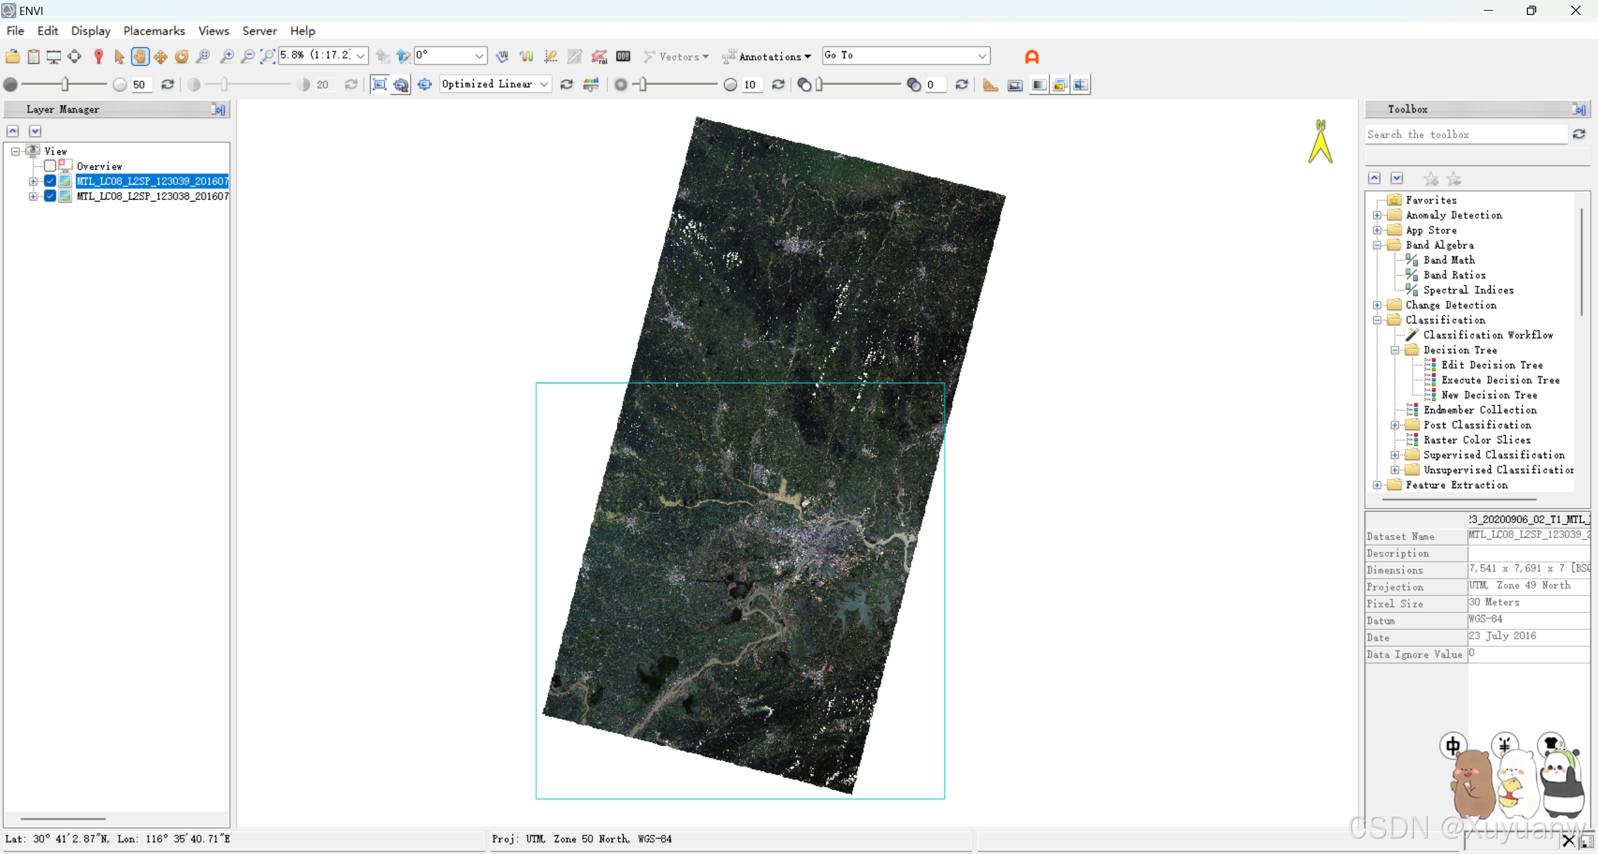Click the Crosshairs pushpin icon
This screenshot has height=854, width=1598.
coord(98,57)
